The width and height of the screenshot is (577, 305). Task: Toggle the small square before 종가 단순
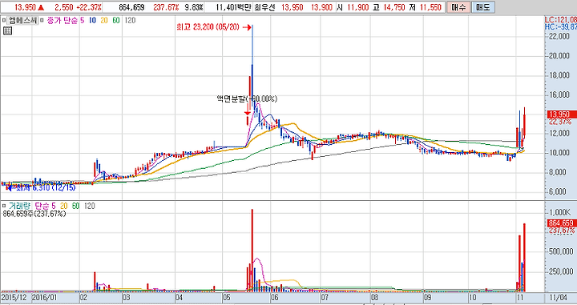pyautogui.click(x=42, y=21)
